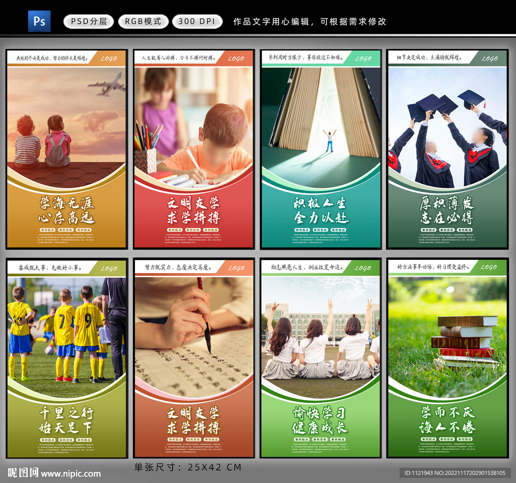The height and width of the screenshot is (483, 516).
Task: Click the header text 作品文字用心编辑,可根据需求修改
Action: [309, 22]
